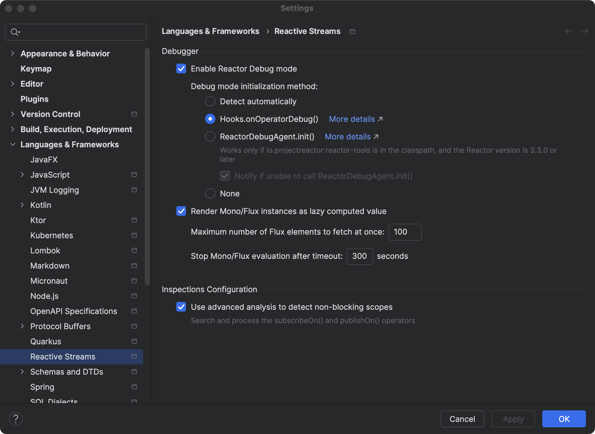Click the search magnifier icon
Screen dimensions: 595x434
click(x=15, y=32)
